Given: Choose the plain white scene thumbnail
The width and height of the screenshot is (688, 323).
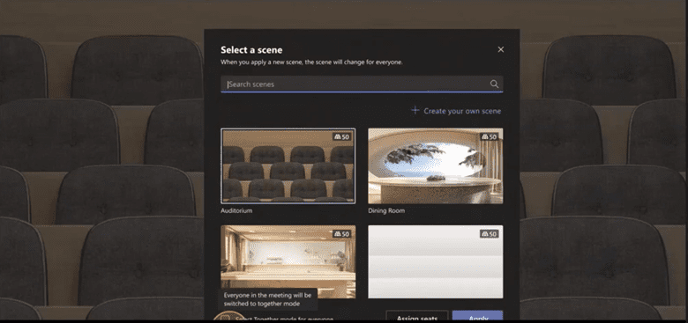Looking at the screenshot, I should click(435, 261).
